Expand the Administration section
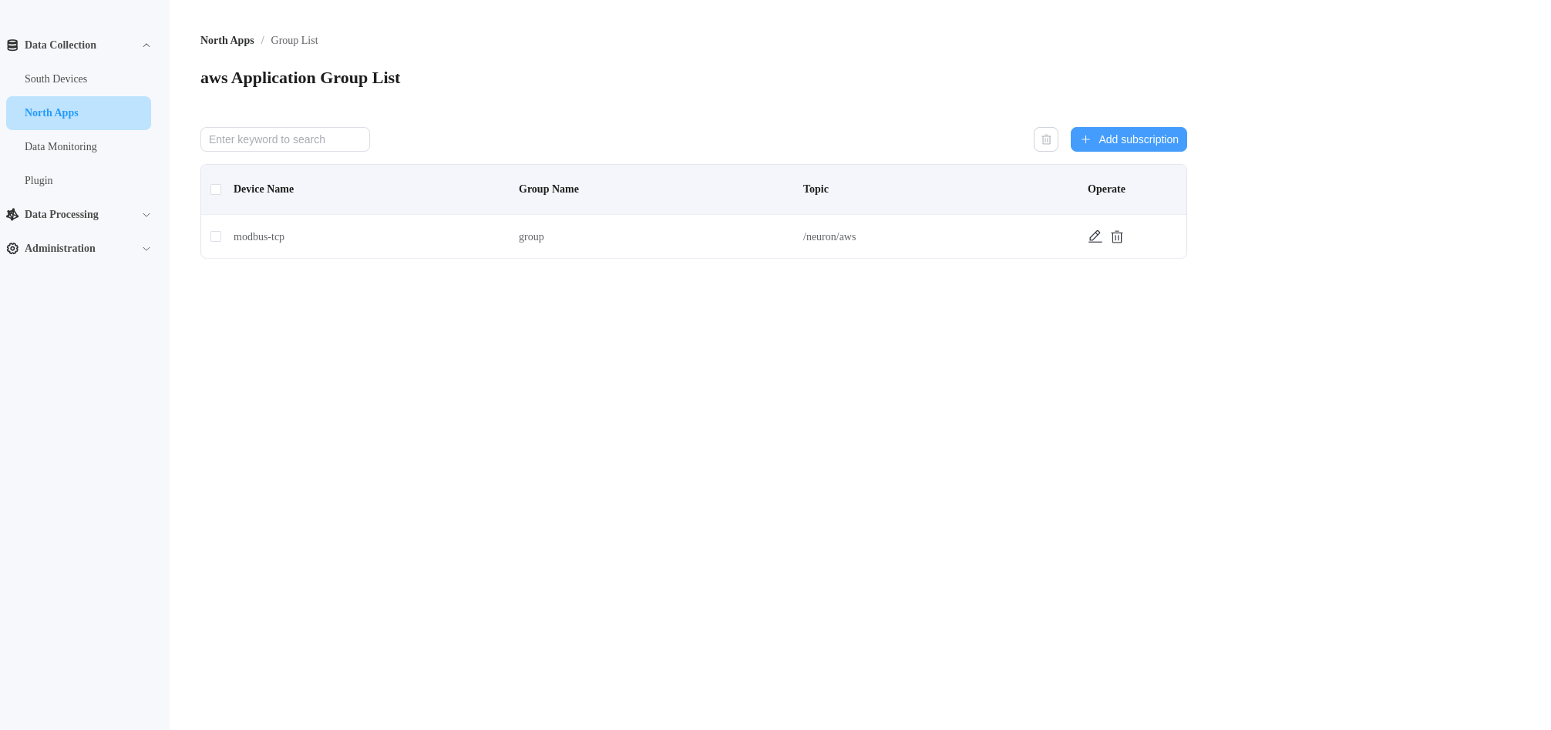1551x730 pixels. point(146,248)
